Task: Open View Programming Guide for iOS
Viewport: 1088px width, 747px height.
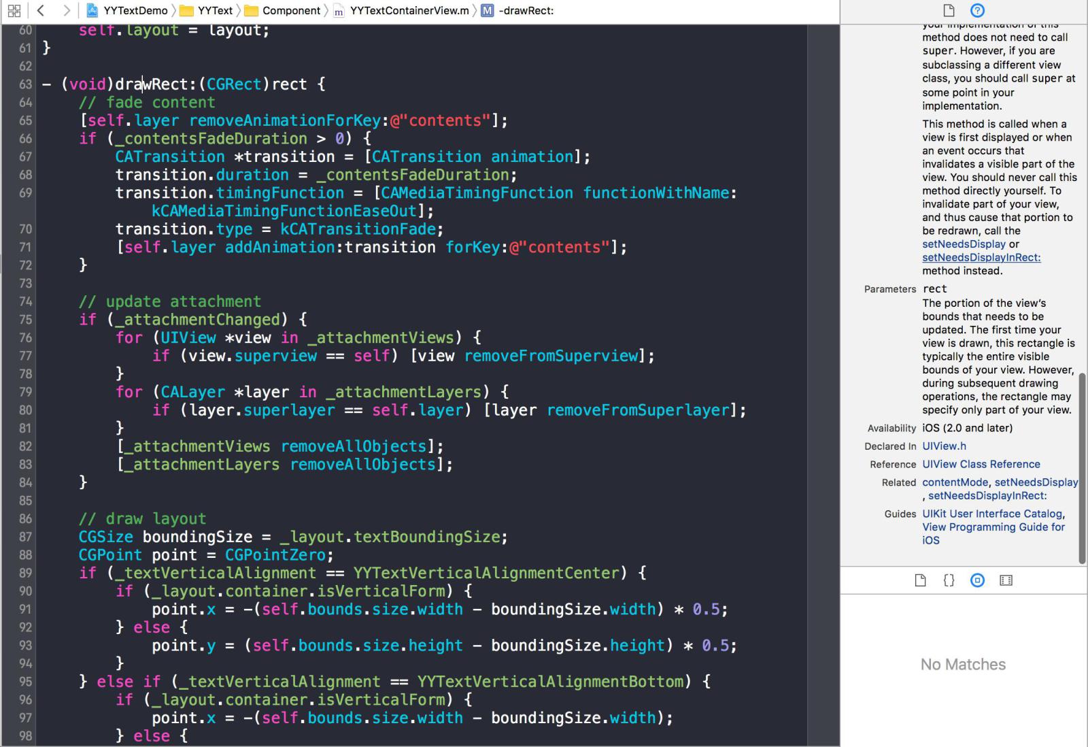Action: coord(993,533)
